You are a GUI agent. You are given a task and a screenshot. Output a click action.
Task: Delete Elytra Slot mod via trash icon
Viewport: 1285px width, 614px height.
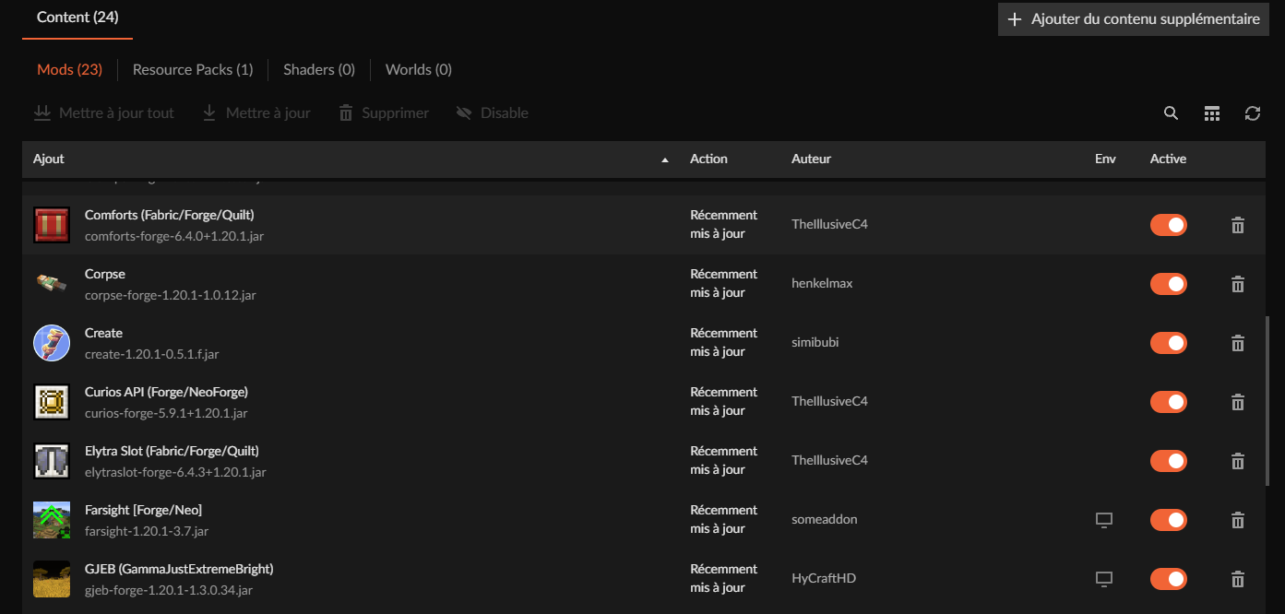(1238, 461)
